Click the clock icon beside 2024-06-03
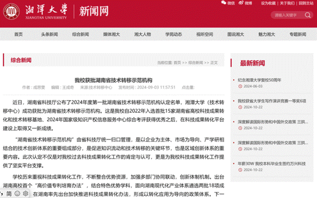The image size is (317, 198). (x=240, y=86)
